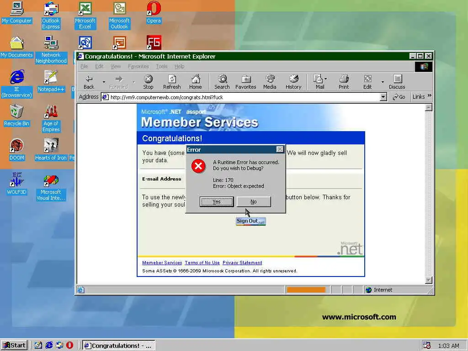Viewport: 468px width, 351px height.
Task: Click the system tray icon beside clock
Action: [x=427, y=346]
